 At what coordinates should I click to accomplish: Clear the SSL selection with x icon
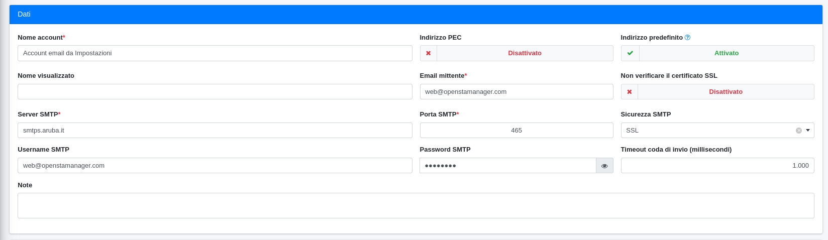[x=798, y=131]
